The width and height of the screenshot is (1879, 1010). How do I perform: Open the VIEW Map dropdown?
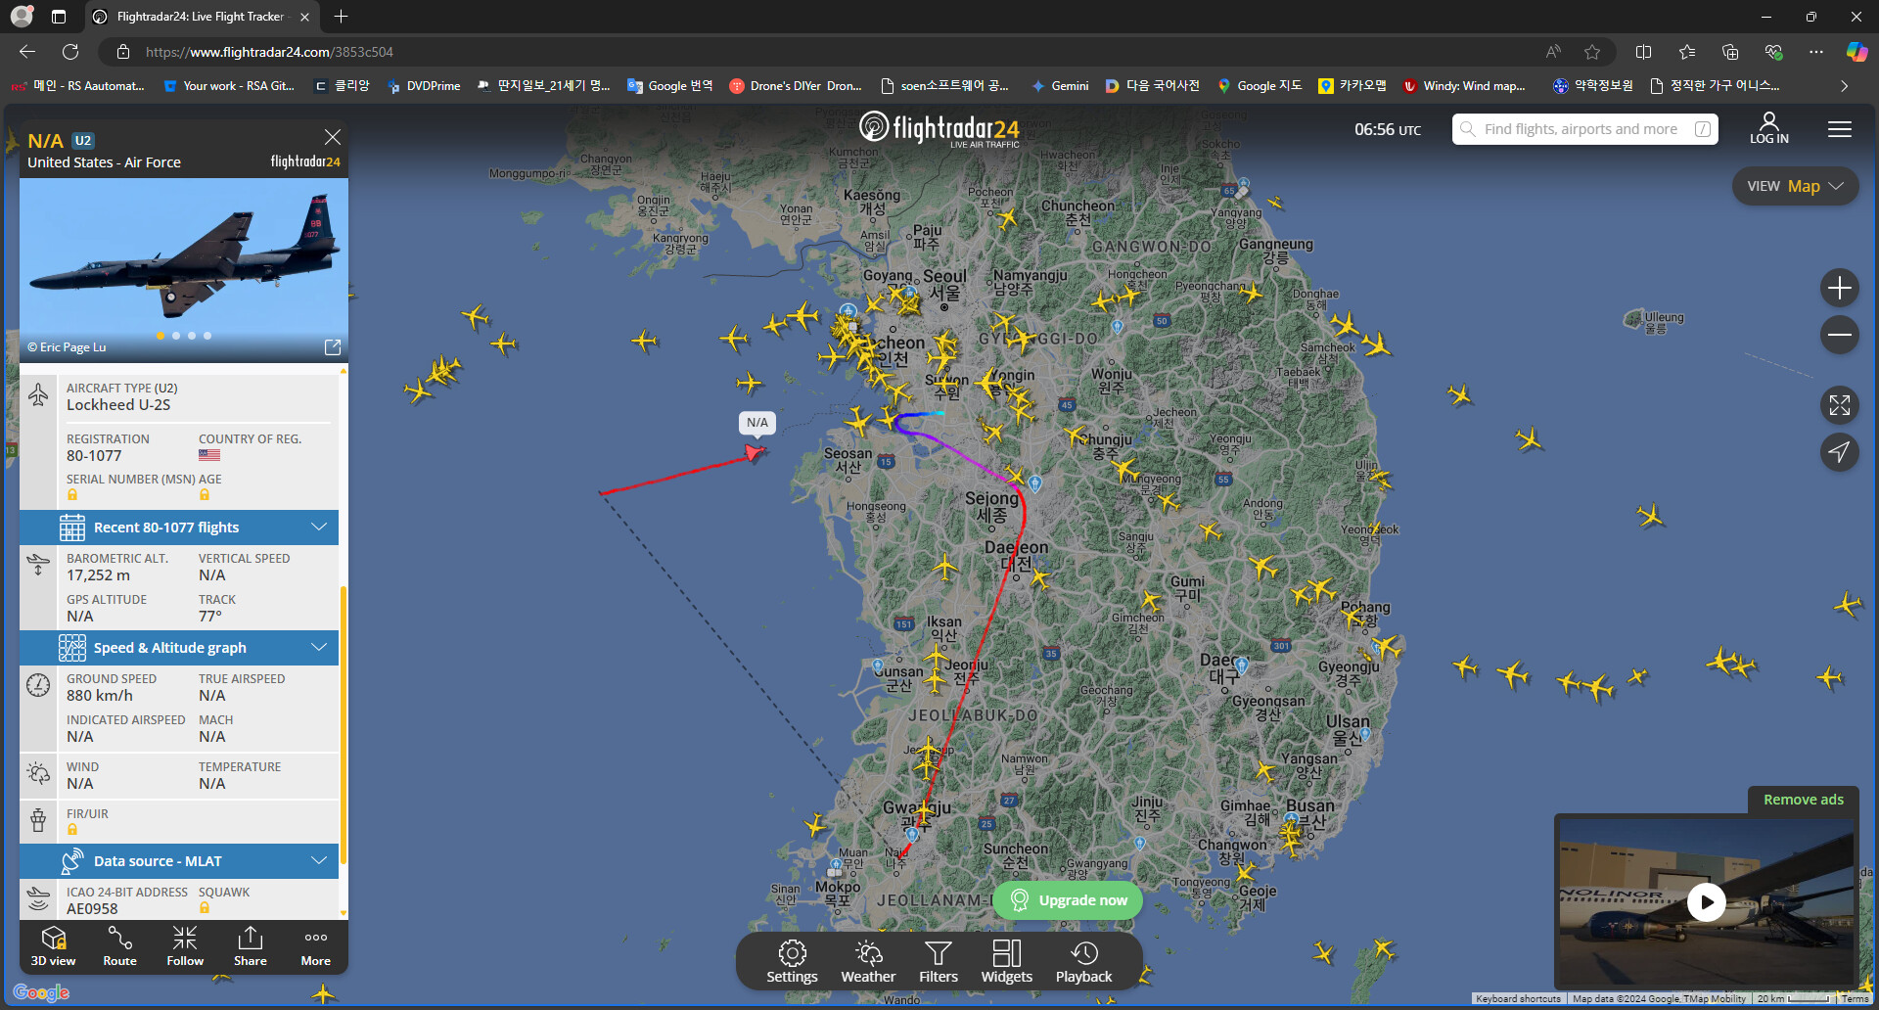[1795, 186]
